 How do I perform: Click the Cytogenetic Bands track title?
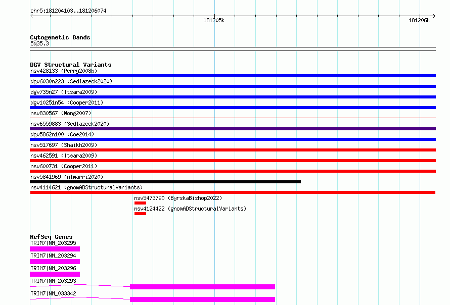(60, 37)
